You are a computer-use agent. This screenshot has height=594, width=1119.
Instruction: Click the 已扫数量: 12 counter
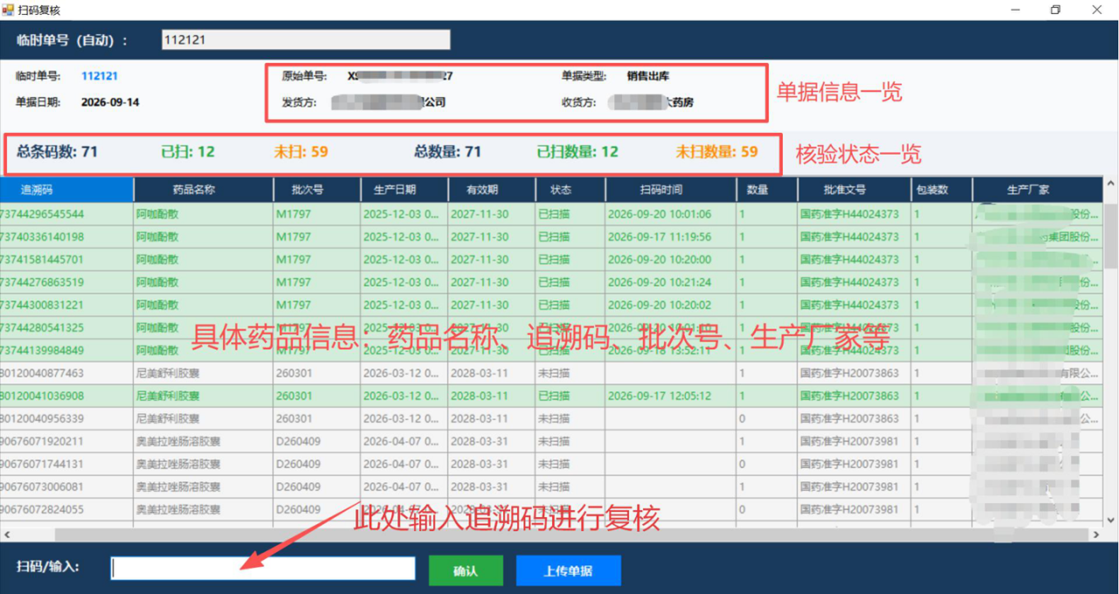578,151
